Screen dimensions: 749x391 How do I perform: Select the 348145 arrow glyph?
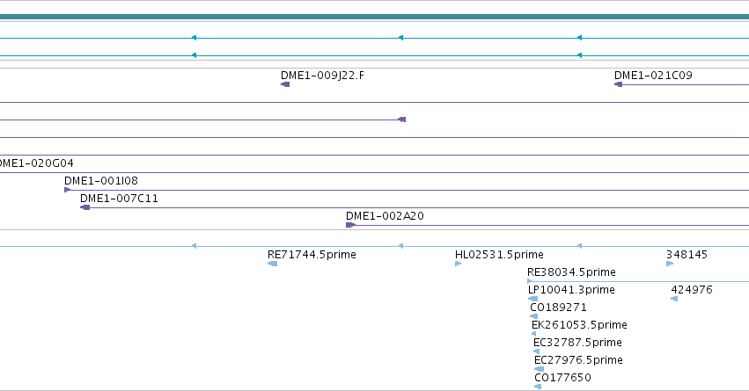coord(670,264)
